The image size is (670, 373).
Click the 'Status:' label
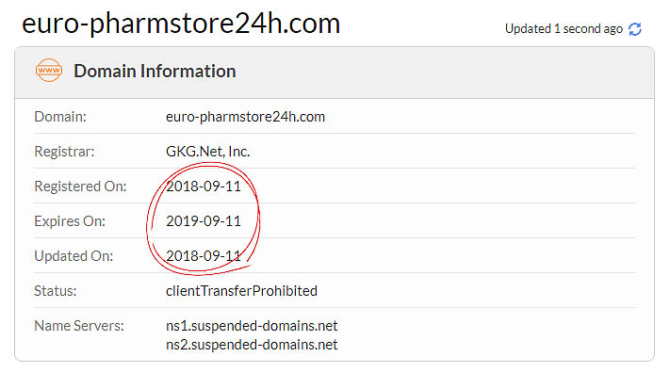[x=55, y=291]
